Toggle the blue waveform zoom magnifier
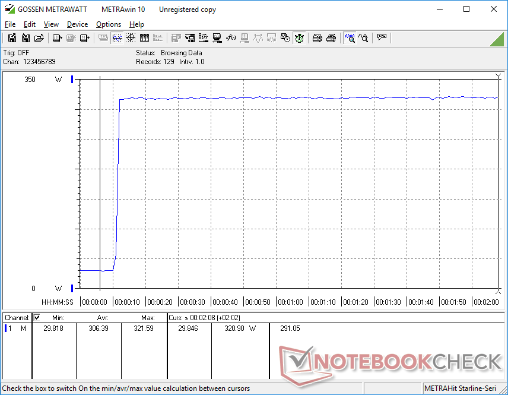The image size is (508, 395). click(350, 38)
